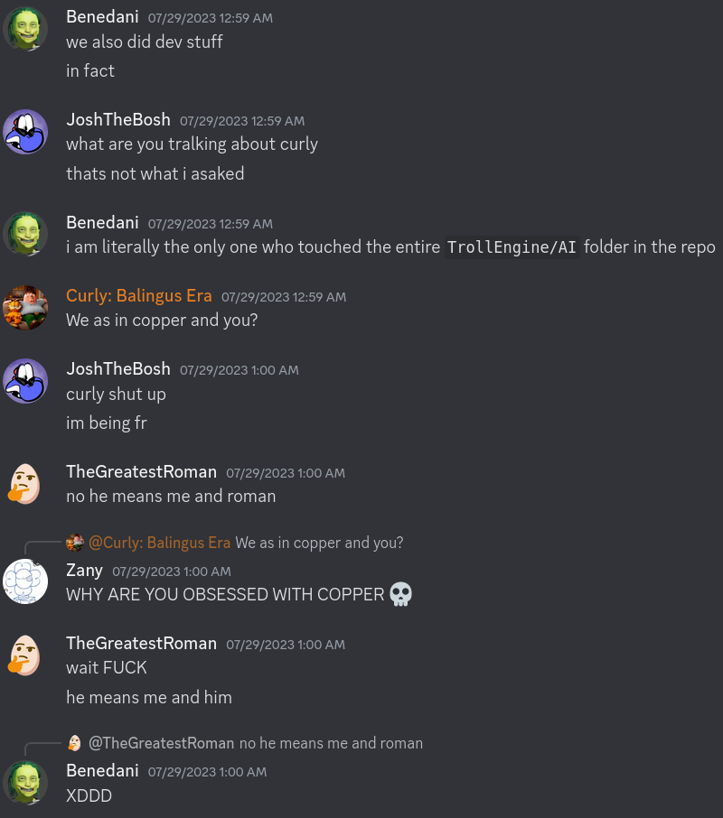Click Zany's white sketch avatar
The width and height of the screenshot is (723, 818).
pyautogui.click(x=25, y=581)
